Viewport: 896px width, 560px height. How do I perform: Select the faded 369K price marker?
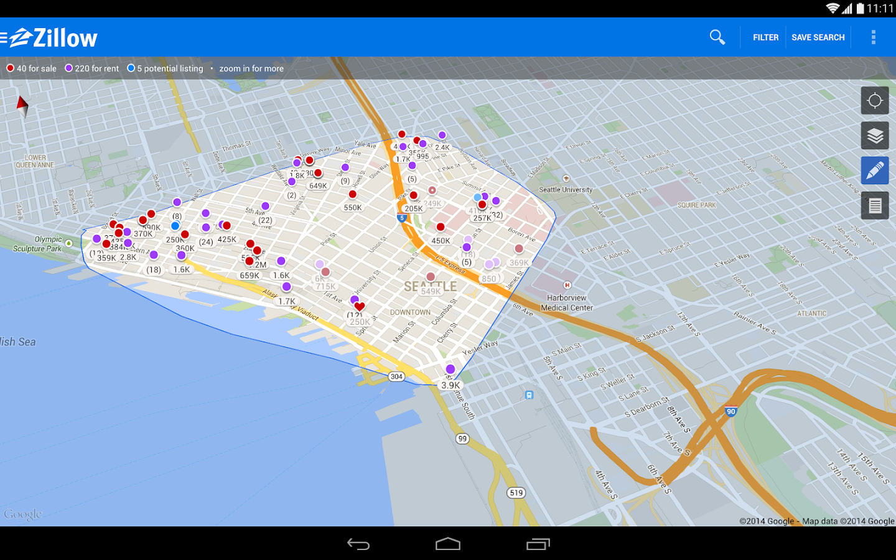pyautogui.click(x=519, y=263)
